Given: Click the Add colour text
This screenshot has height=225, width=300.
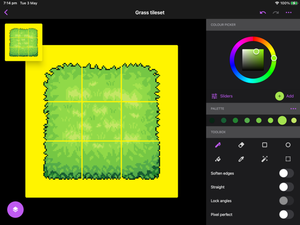Looking at the screenshot, I should tap(290, 96).
